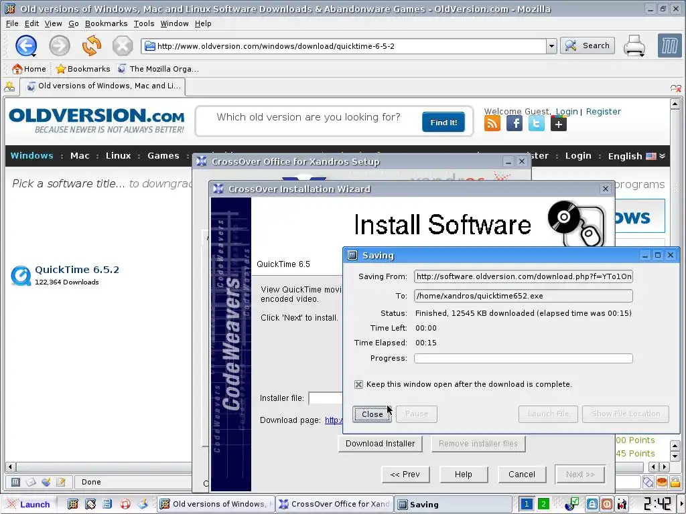
Task: Click the red power logout tray icon
Action: tap(607, 504)
